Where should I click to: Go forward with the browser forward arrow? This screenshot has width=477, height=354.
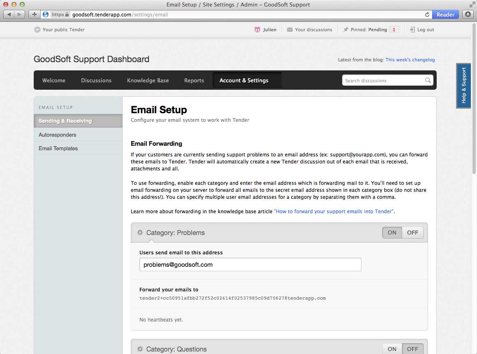(x=19, y=14)
